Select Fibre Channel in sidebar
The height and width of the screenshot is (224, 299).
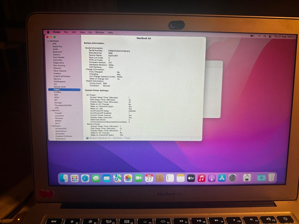(60, 71)
